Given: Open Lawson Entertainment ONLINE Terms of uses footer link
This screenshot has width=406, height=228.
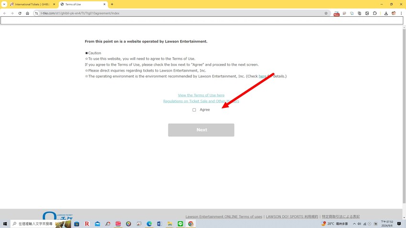Looking at the screenshot, I should (x=224, y=217).
